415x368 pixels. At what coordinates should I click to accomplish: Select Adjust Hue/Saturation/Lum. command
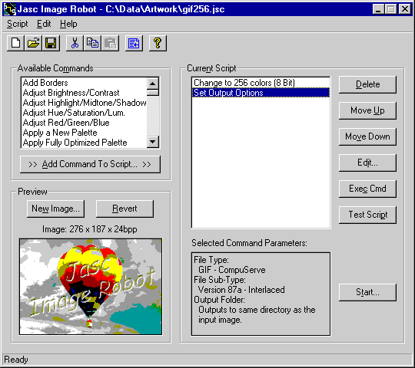pyautogui.click(x=84, y=113)
